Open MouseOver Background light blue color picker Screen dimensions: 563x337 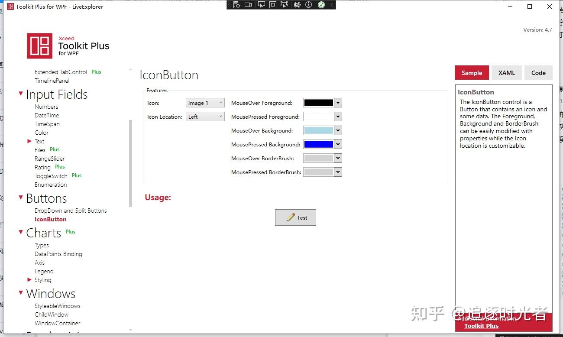(x=323, y=130)
